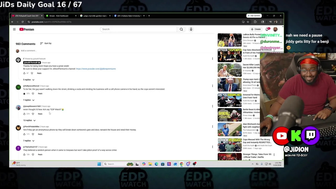The image size is (336, 189).
Task: Open options menu for @TheCarlos3107 comment
Action: pos(212,147)
